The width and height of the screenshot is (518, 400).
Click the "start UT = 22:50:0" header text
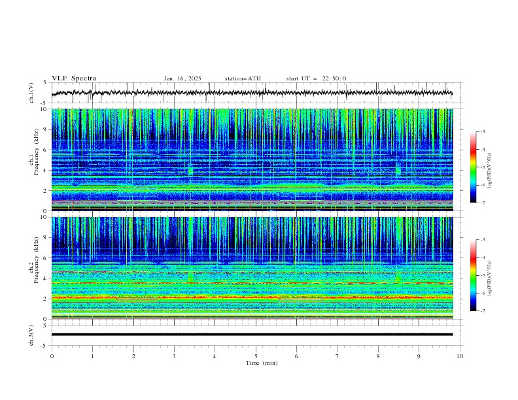tap(316, 78)
